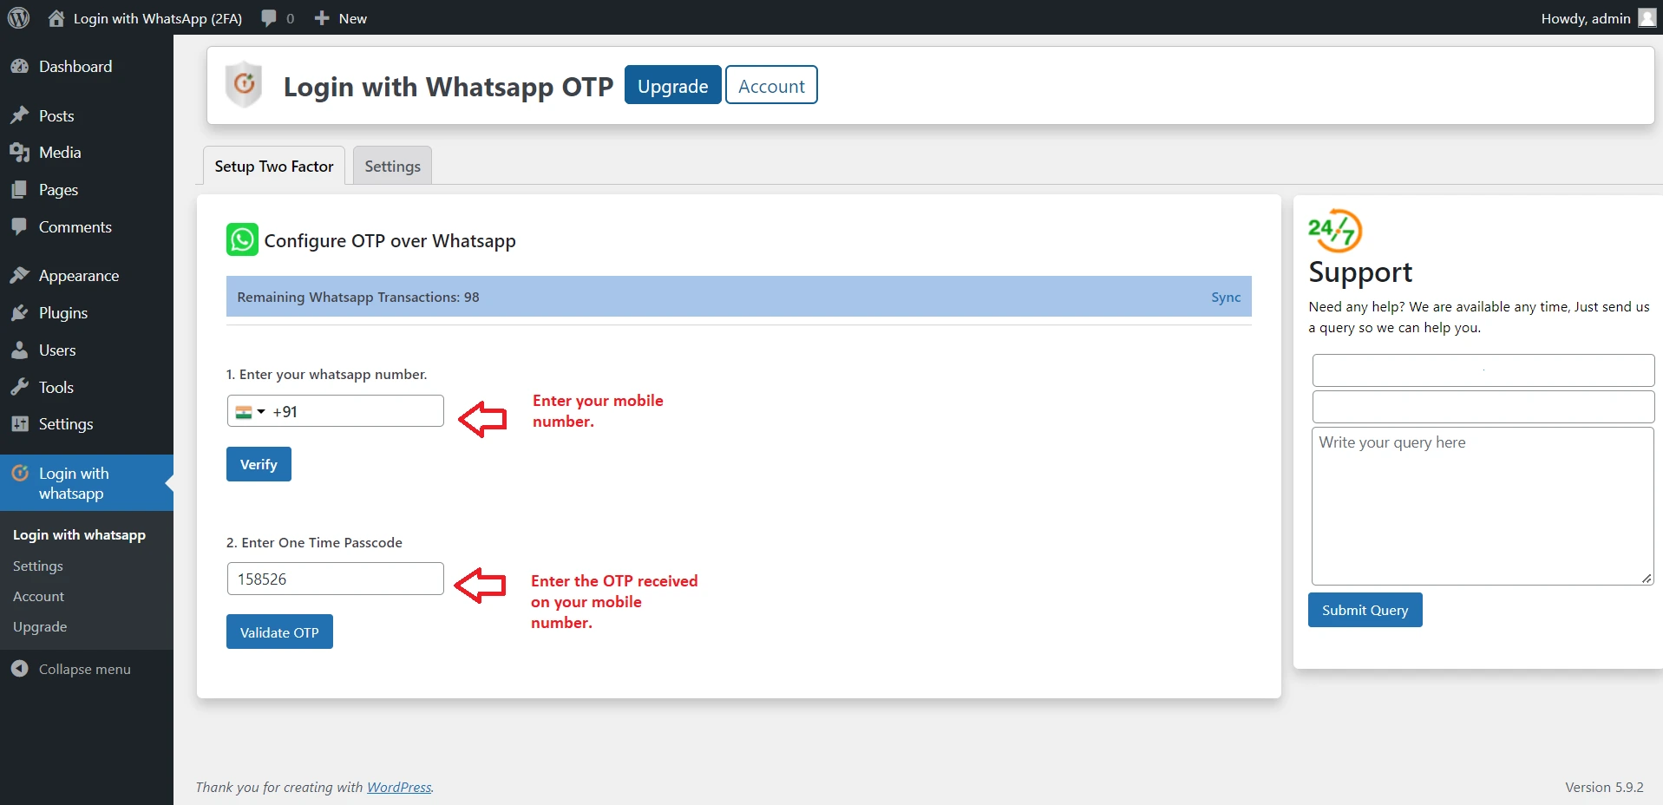Open the India flag country code dropdown
This screenshot has width=1663, height=805.
coord(250,412)
